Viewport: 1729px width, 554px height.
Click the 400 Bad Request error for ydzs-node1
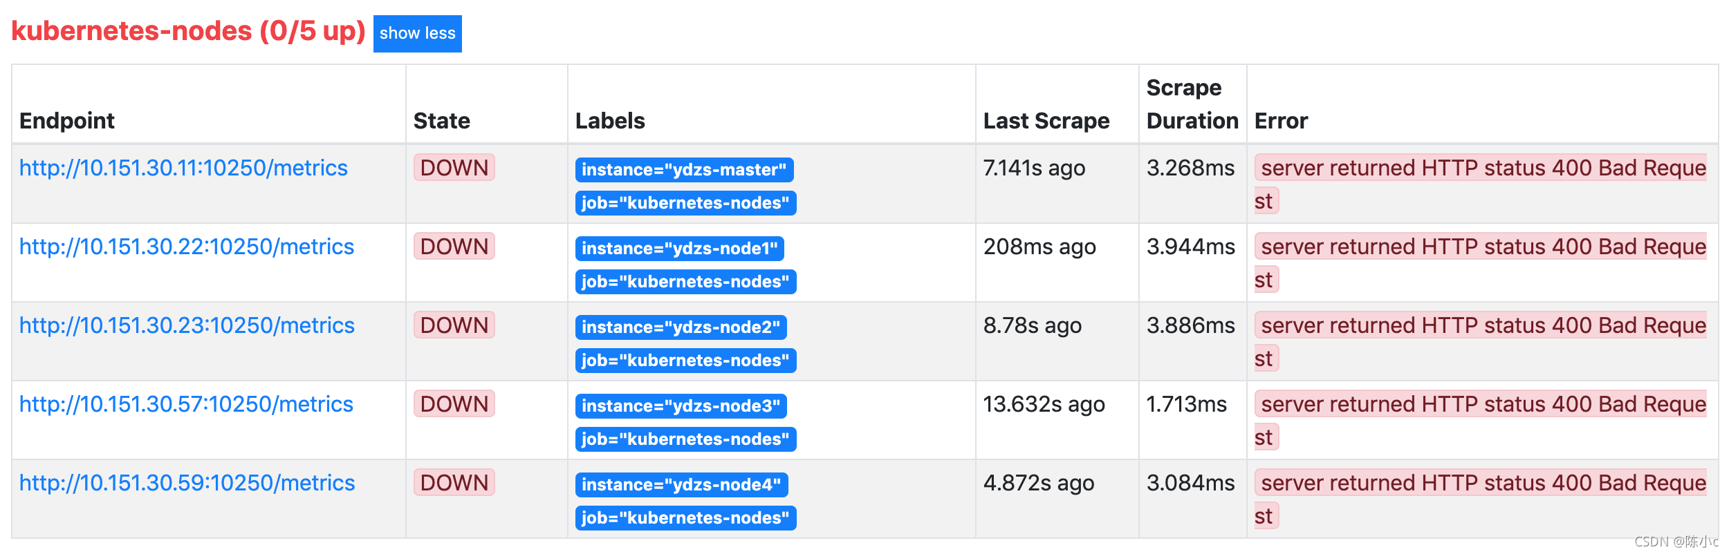pyautogui.click(x=1481, y=263)
